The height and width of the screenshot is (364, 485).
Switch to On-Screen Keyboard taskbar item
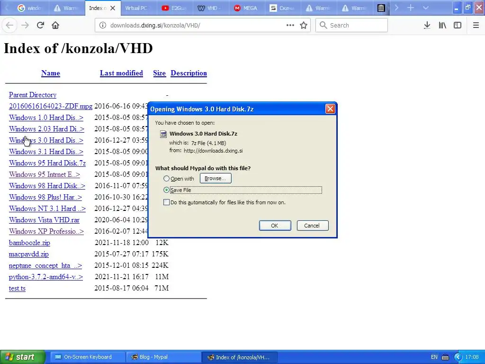tap(88, 357)
